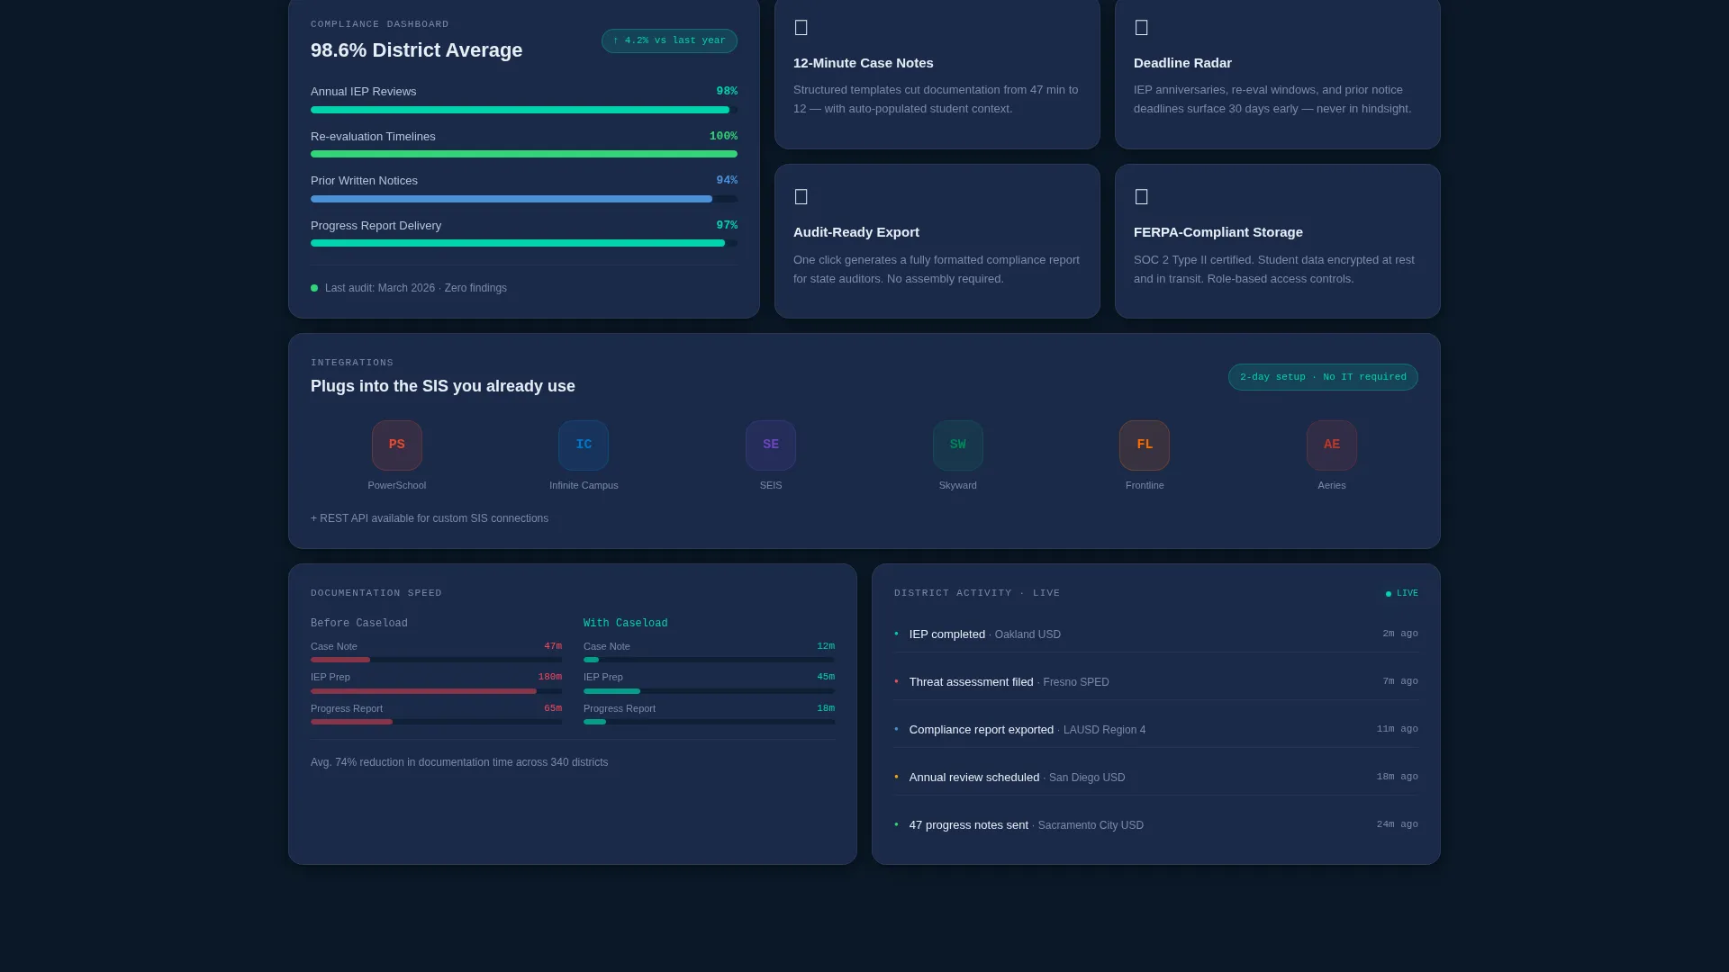This screenshot has width=1729, height=972.
Task: Click the 98.6% District Average heading
Action: point(416,50)
